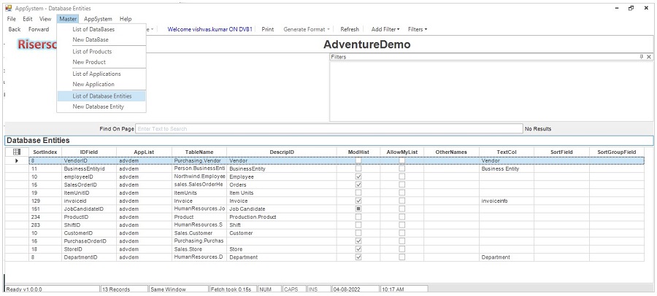Click the 13 Records status bar entry
Image resolution: width=657 pixels, height=296 pixels.
point(124,289)
